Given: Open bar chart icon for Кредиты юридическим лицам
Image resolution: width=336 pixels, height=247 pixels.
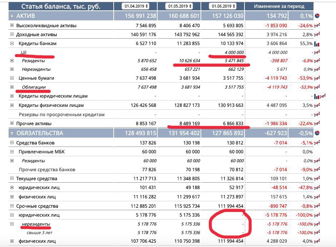Looking at the screenshot, I should click(317, 97).
